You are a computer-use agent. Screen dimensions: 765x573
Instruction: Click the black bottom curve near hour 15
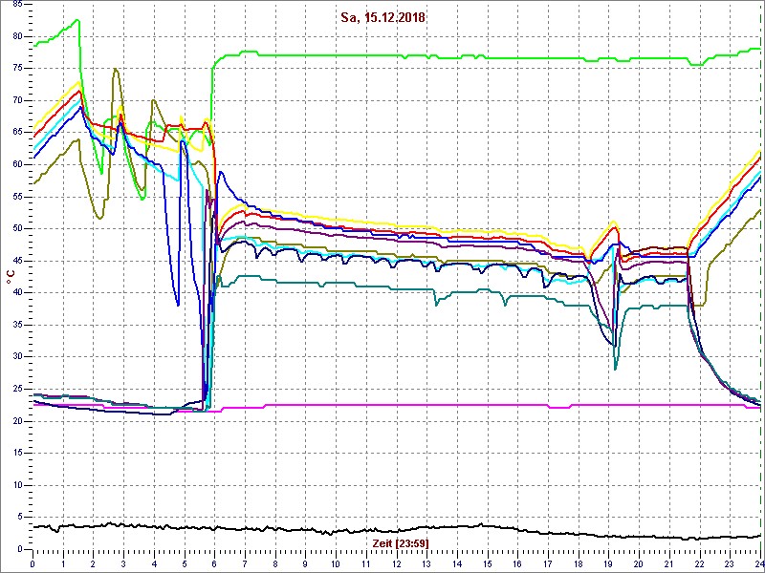pos(487,525)
